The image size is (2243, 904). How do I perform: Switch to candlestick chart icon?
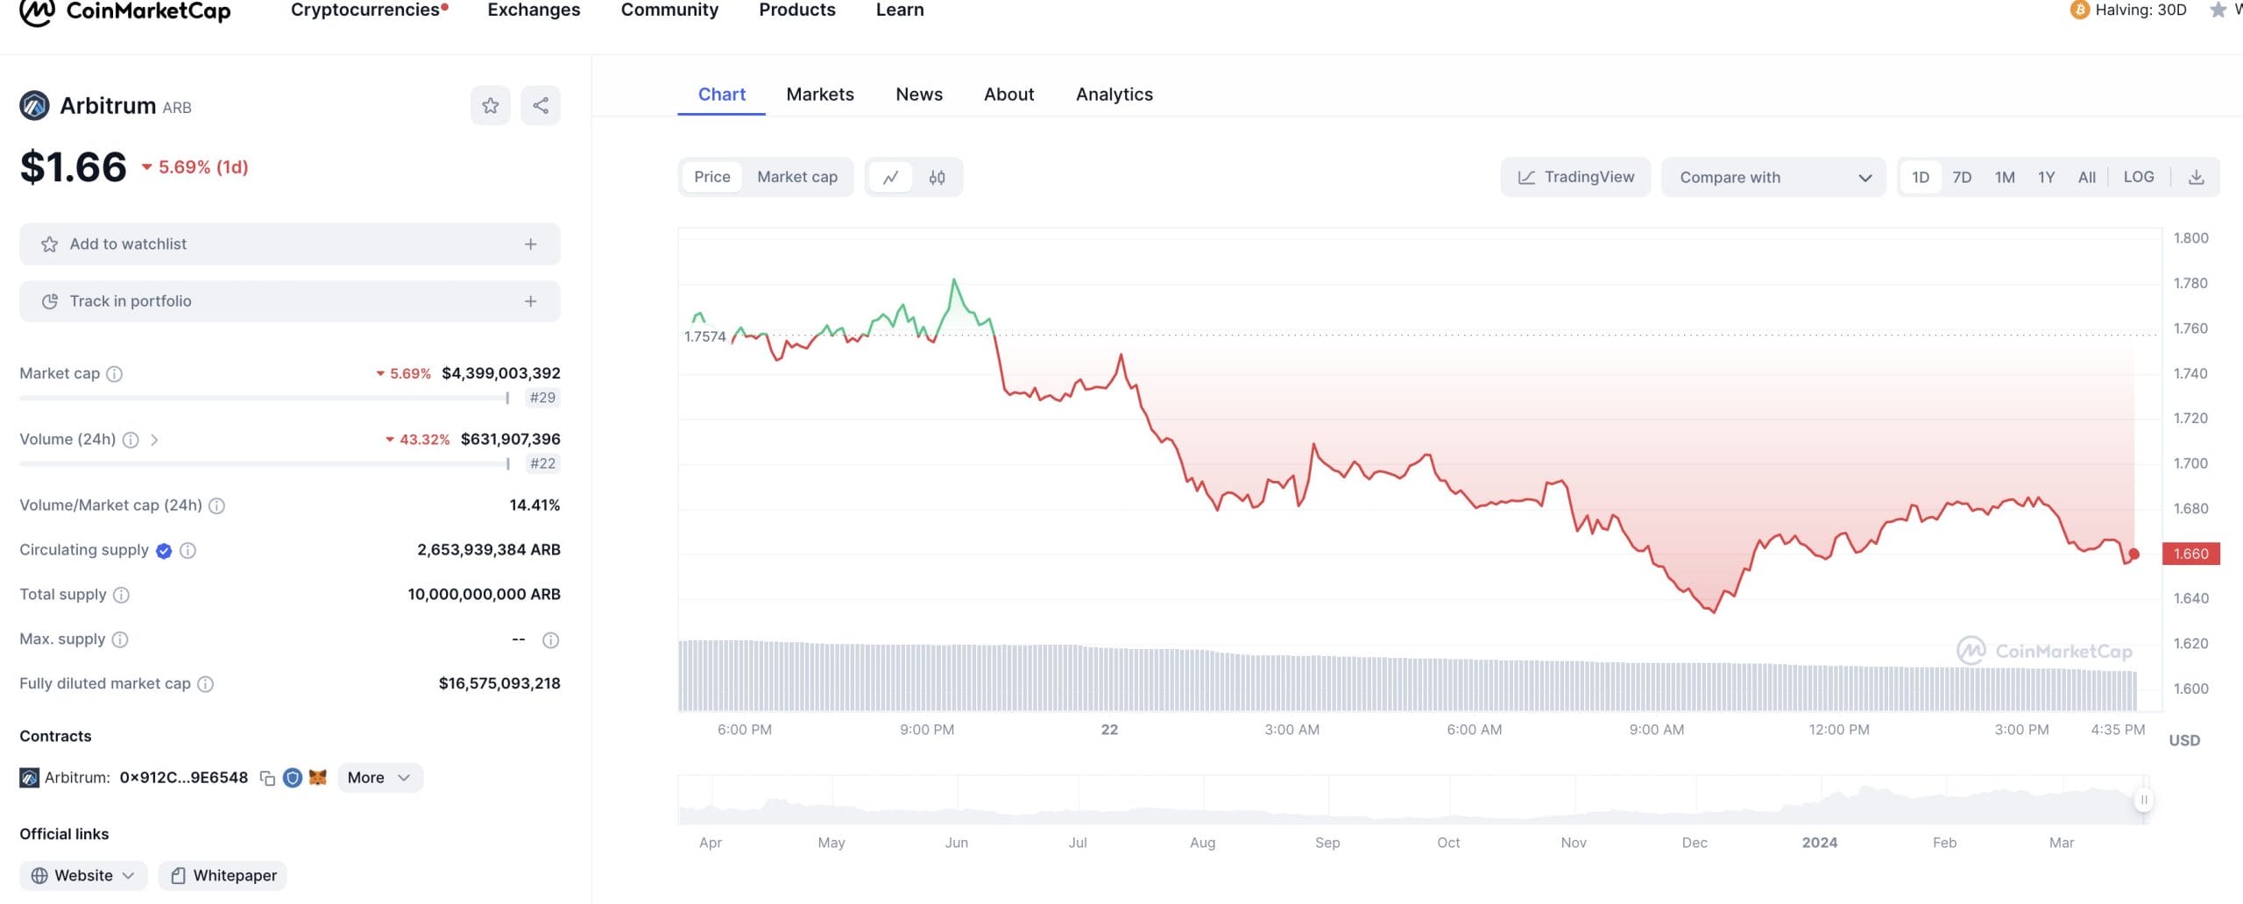936,177
